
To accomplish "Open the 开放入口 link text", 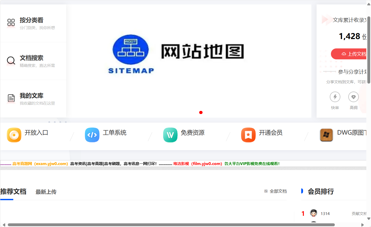I will click(x=36, y=133).
